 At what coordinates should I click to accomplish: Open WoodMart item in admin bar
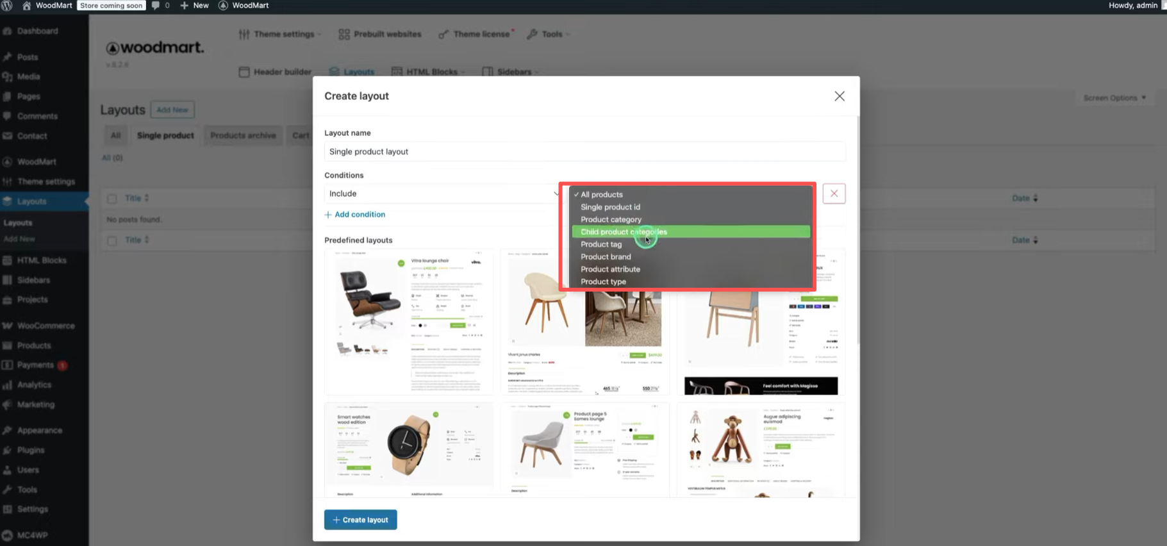pyautogui.click(x=244, y=6)
